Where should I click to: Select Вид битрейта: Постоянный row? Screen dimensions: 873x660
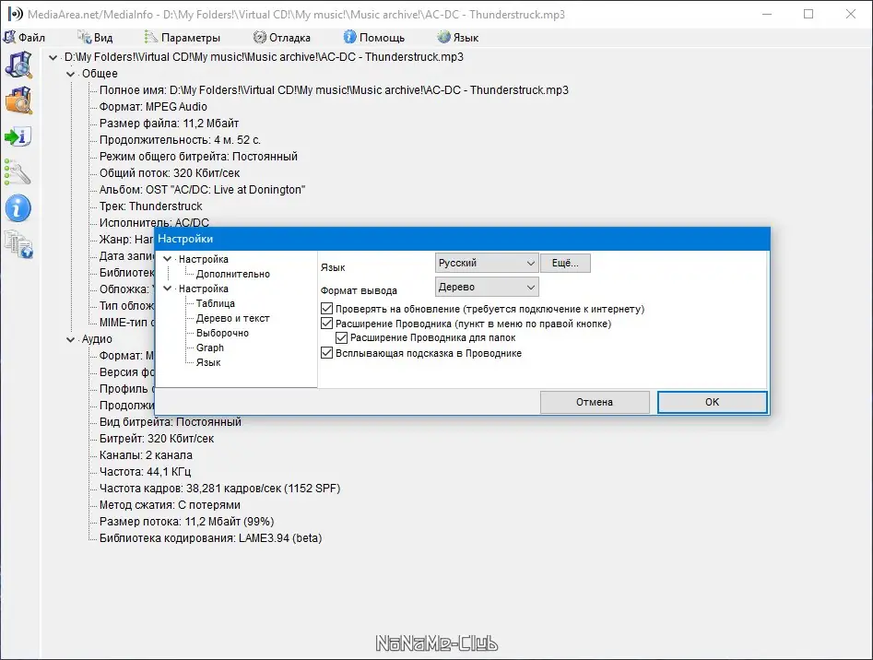click(x=171, y=422)
